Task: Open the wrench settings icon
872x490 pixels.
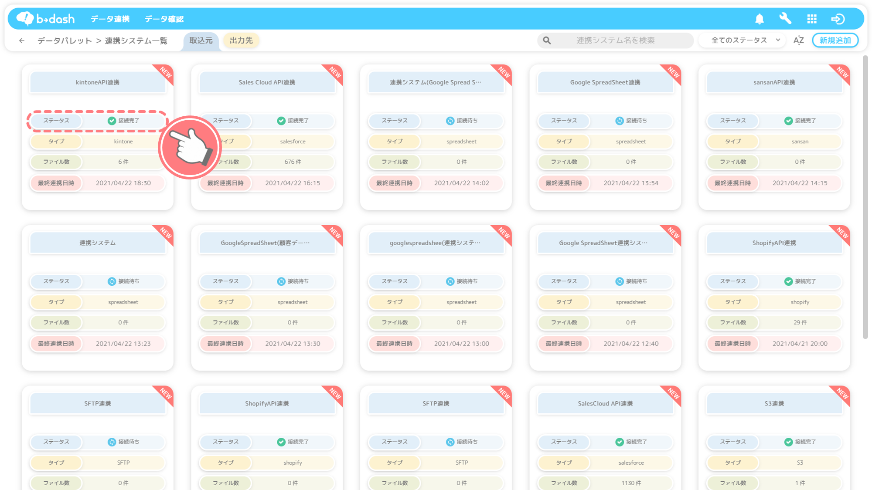Action: pos(785,19)
